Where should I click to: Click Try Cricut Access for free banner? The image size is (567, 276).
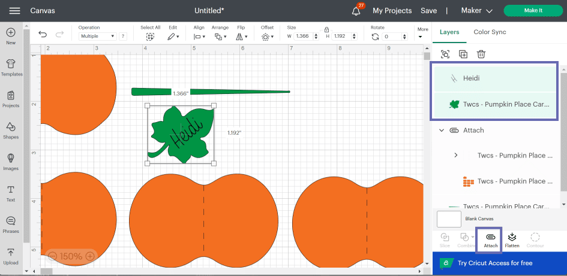(500, 263)
